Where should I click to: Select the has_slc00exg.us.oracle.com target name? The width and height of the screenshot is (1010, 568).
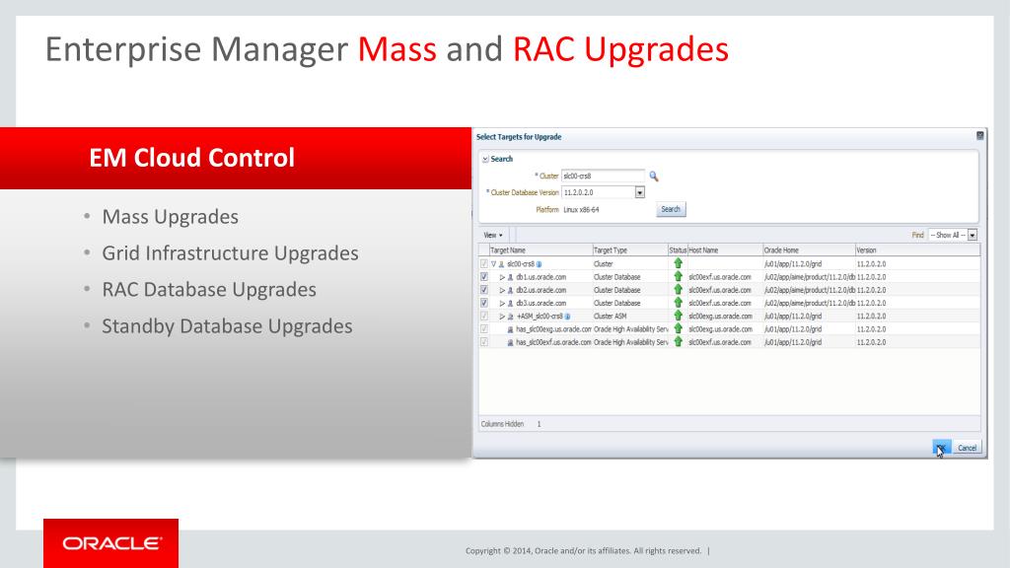[x=553, y=329]
